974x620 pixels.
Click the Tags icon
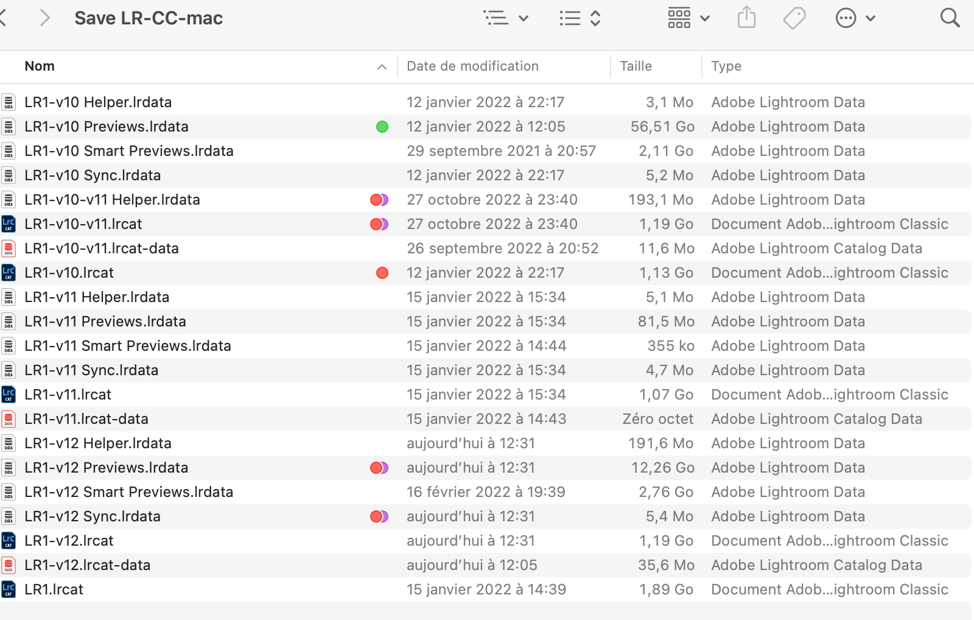tap(794, 18)
